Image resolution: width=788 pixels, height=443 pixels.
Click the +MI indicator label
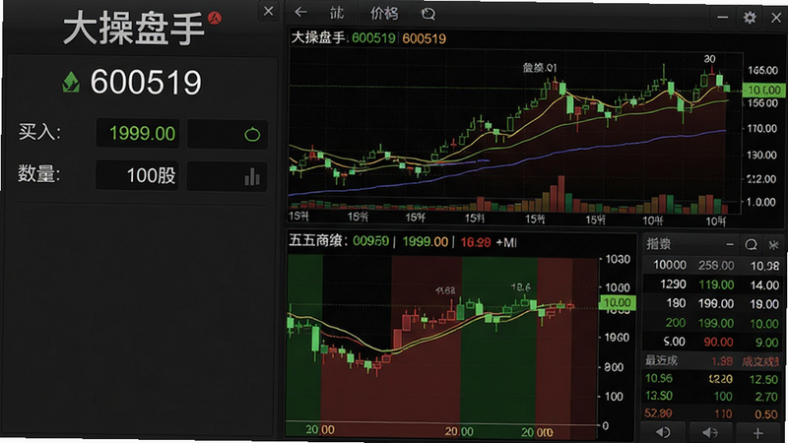tap(506, 242)
